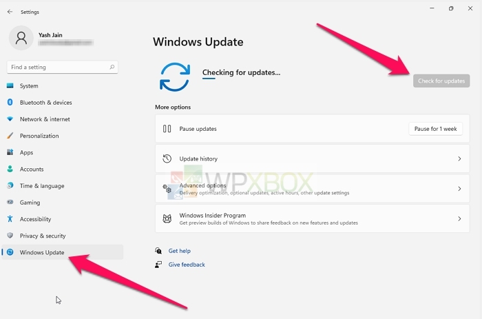Click the Update history row label

tap(198, 158)
